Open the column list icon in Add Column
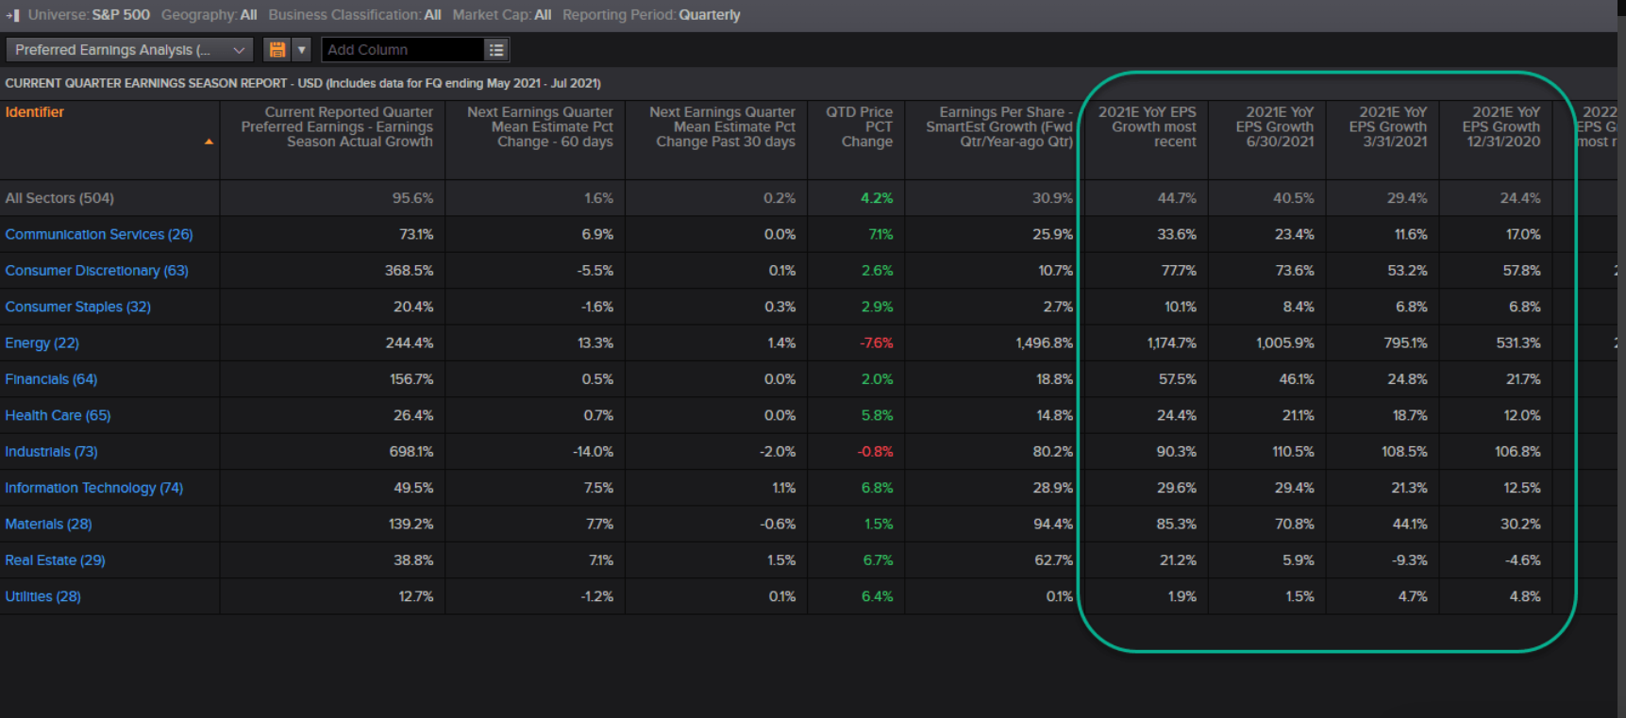Image resolution: width=1626 pixels, height=718 pixels. [x=495, y=50]
